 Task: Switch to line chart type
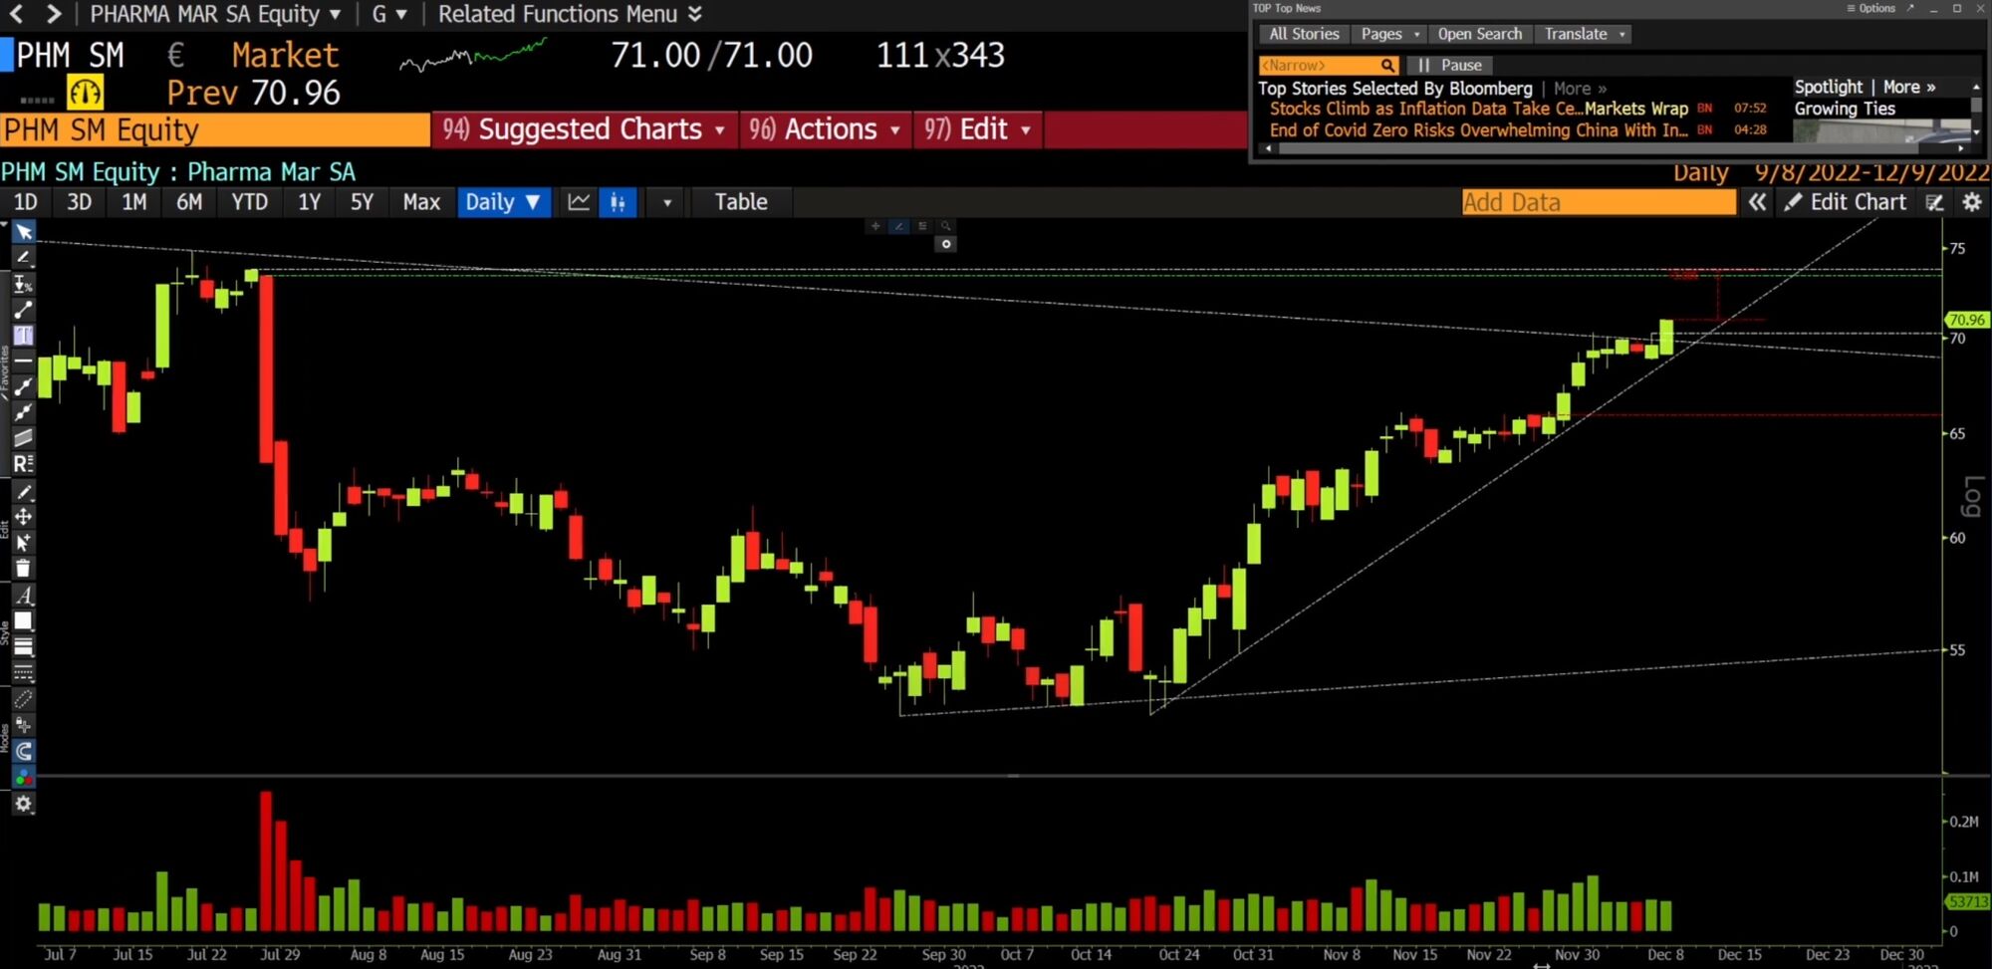[x=579, y=202]
